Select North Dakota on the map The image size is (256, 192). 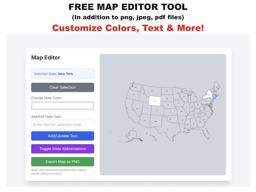pos(167,91)
